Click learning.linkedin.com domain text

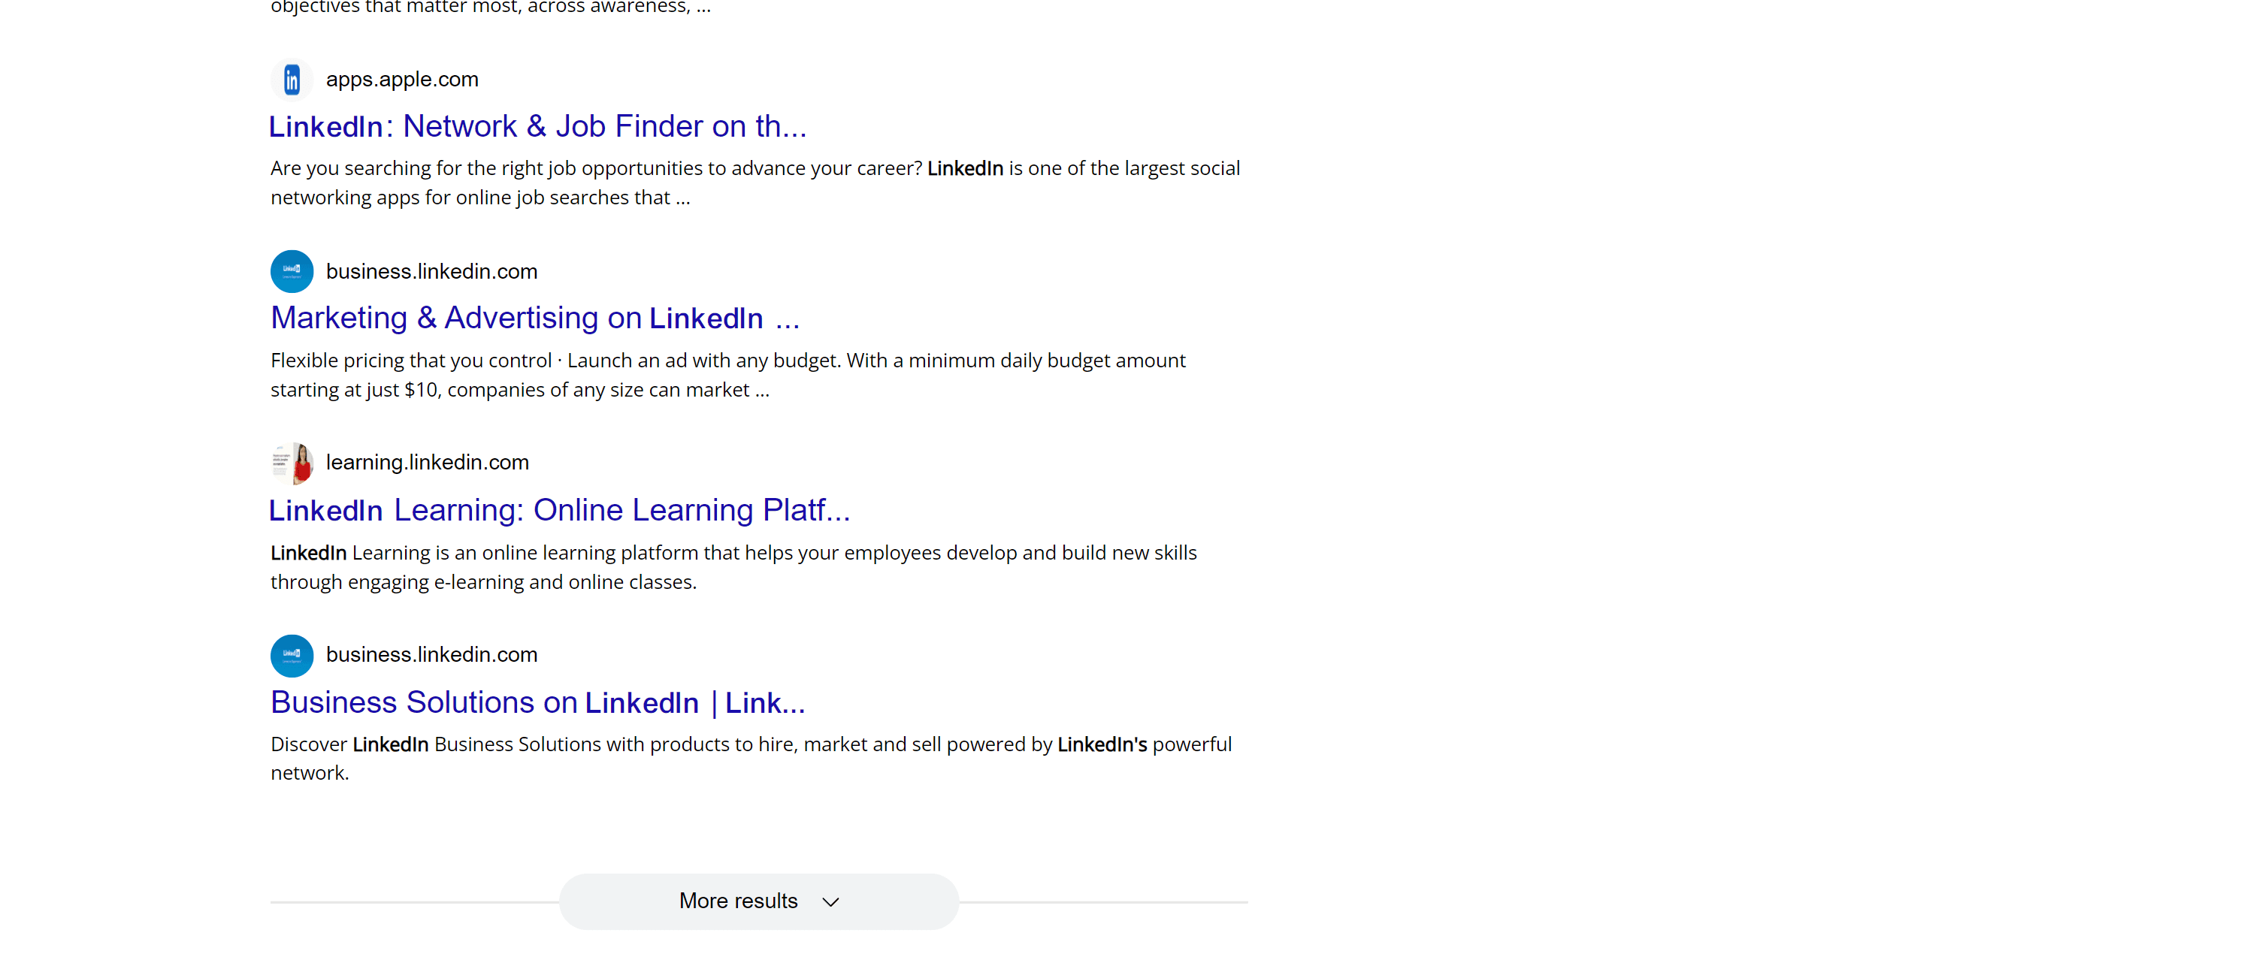(x=427, y=463)
